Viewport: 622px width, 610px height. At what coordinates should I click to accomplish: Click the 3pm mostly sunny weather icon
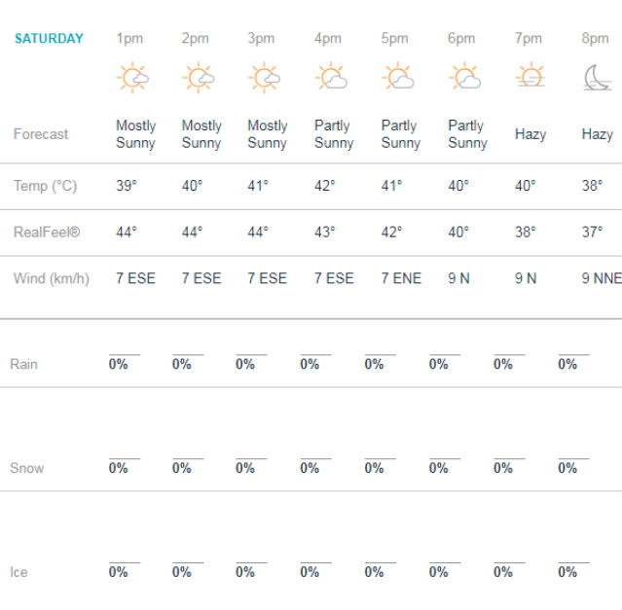[x=265, y=78]
